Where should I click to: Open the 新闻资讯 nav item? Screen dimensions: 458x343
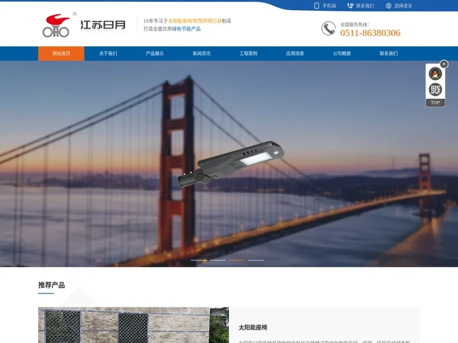click(x=202, y=53)
